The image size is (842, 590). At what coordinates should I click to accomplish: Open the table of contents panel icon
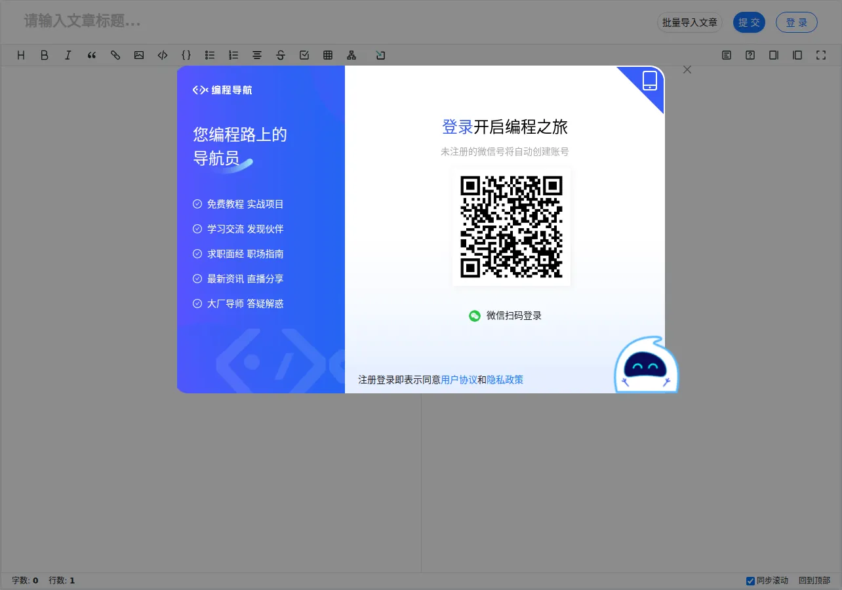click(x=727, y=55)
